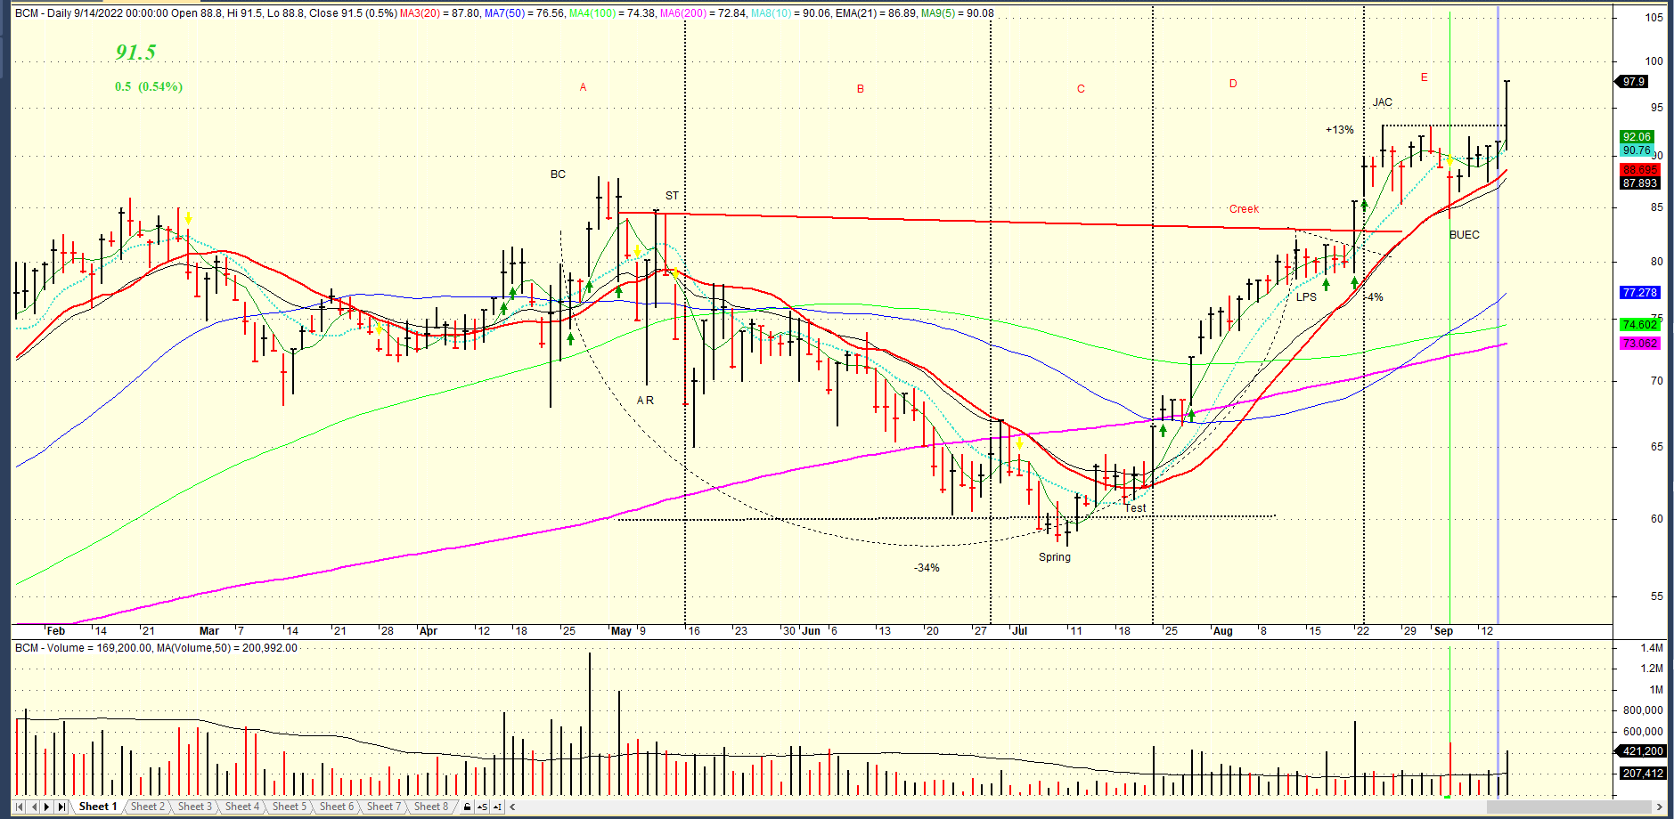Switch to the Sheet 2 tab

pos(147,807)
